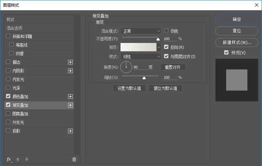Click the move effect down arrow
The height and width of the screenshot is (166, 262).
coord(27,159)
